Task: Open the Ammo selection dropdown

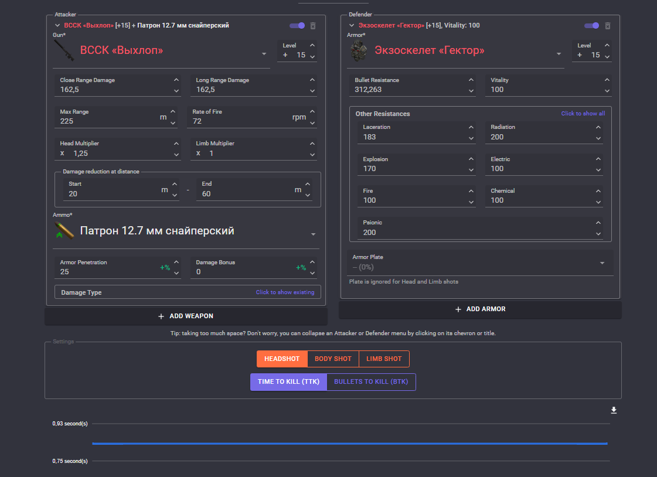Action: click(x=313, y=234)
